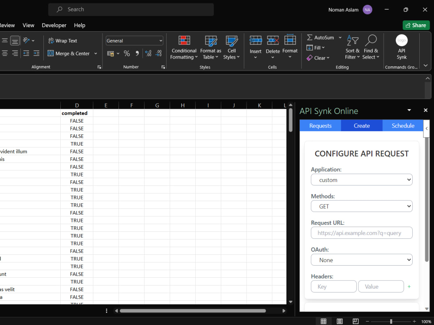Click the Insert cells icon
Screen dimensions: 434x325
255,40
